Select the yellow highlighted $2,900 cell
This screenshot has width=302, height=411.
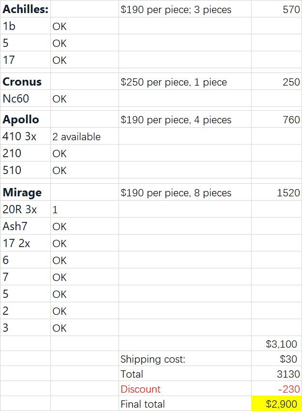click(276, 404)
